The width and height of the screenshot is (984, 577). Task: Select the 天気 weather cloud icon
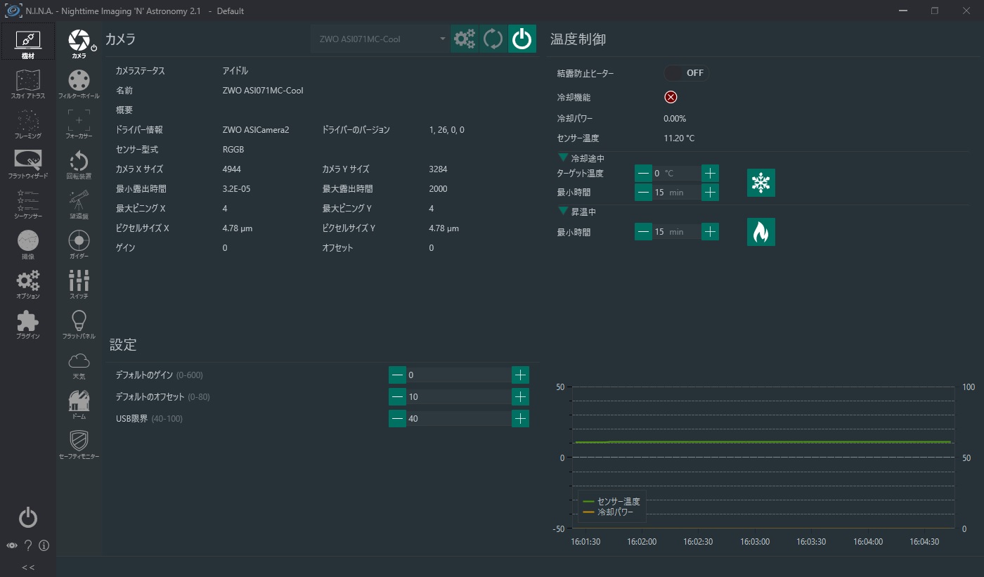click(x=79, y=364)
